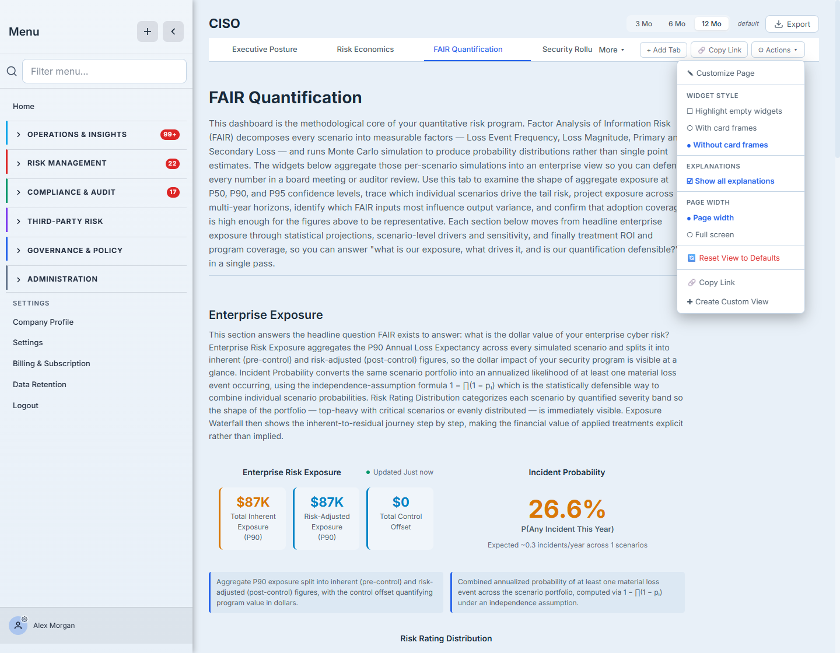Click Reset View to Defaults

(741, 258)
